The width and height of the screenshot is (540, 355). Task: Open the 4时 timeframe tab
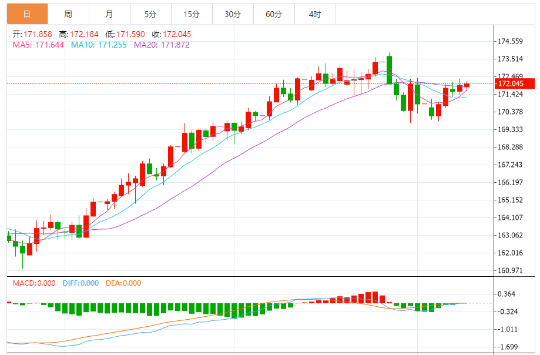(x=315, y=14)
